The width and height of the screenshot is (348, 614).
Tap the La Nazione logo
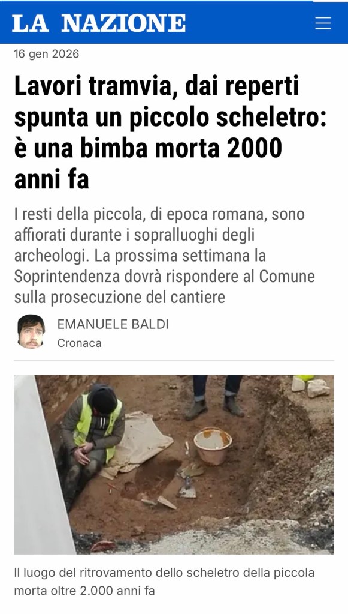[99, 23]
